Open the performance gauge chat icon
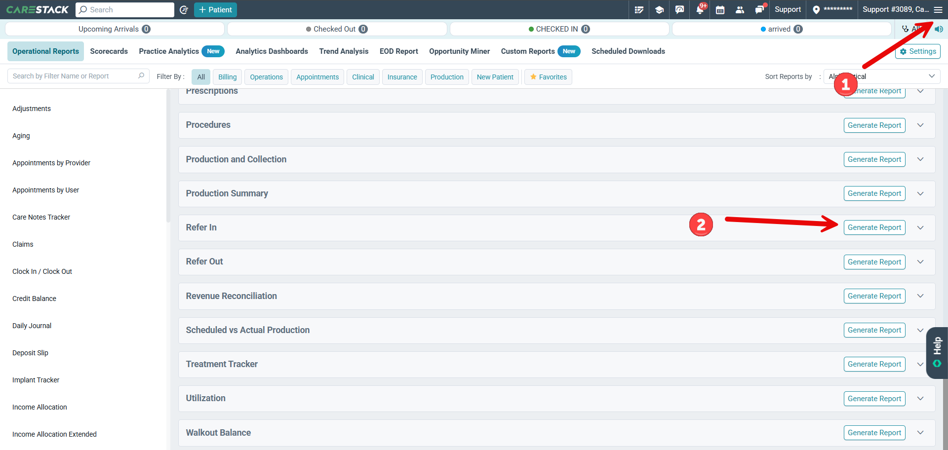This screenshot has width=948, height=450. pos(679,10)
